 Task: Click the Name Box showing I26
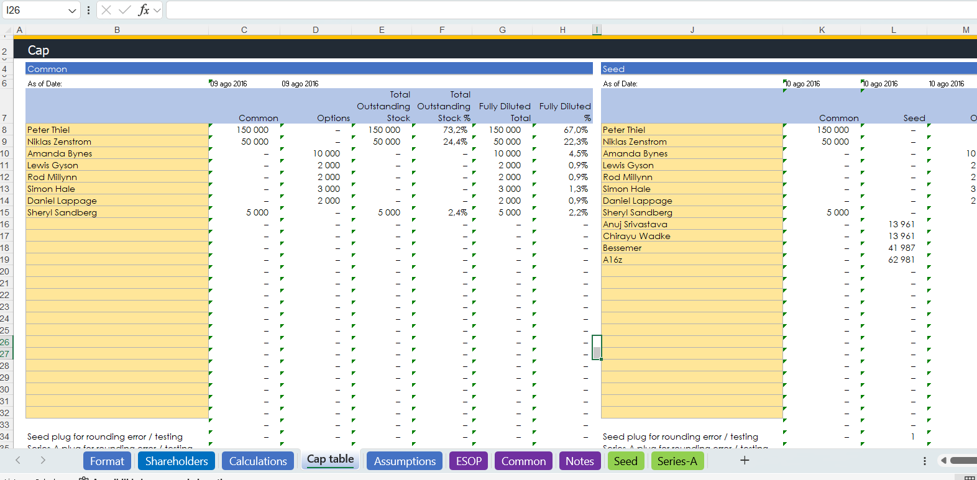click(x=34, y=10)
